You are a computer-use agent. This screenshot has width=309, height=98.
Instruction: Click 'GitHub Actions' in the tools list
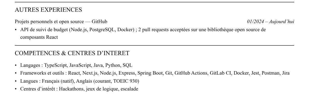click(x=191, y=73)
